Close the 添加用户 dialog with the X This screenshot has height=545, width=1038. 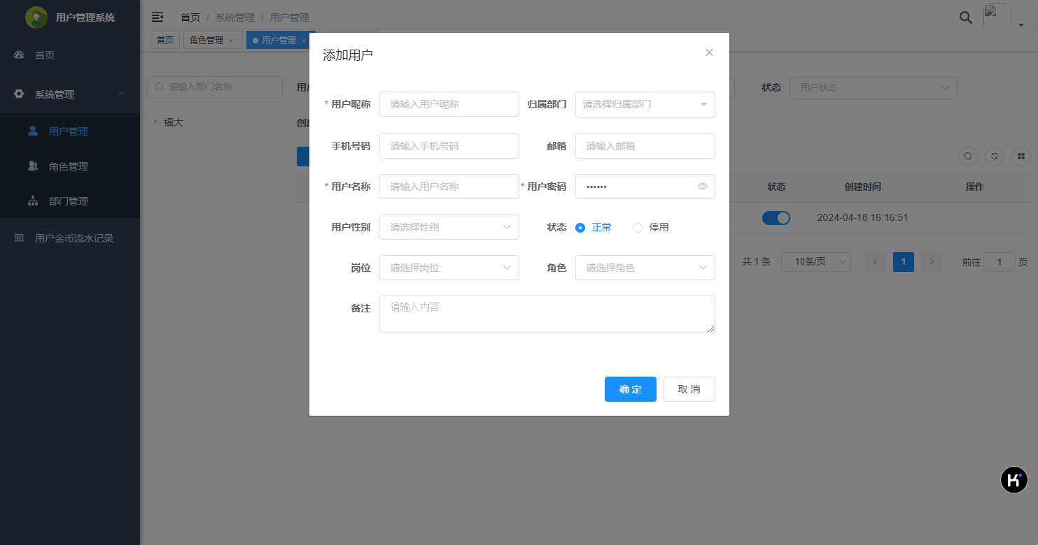tap(709, 52)
